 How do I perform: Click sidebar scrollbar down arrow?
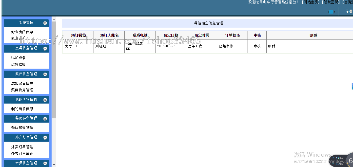(54, 165)
